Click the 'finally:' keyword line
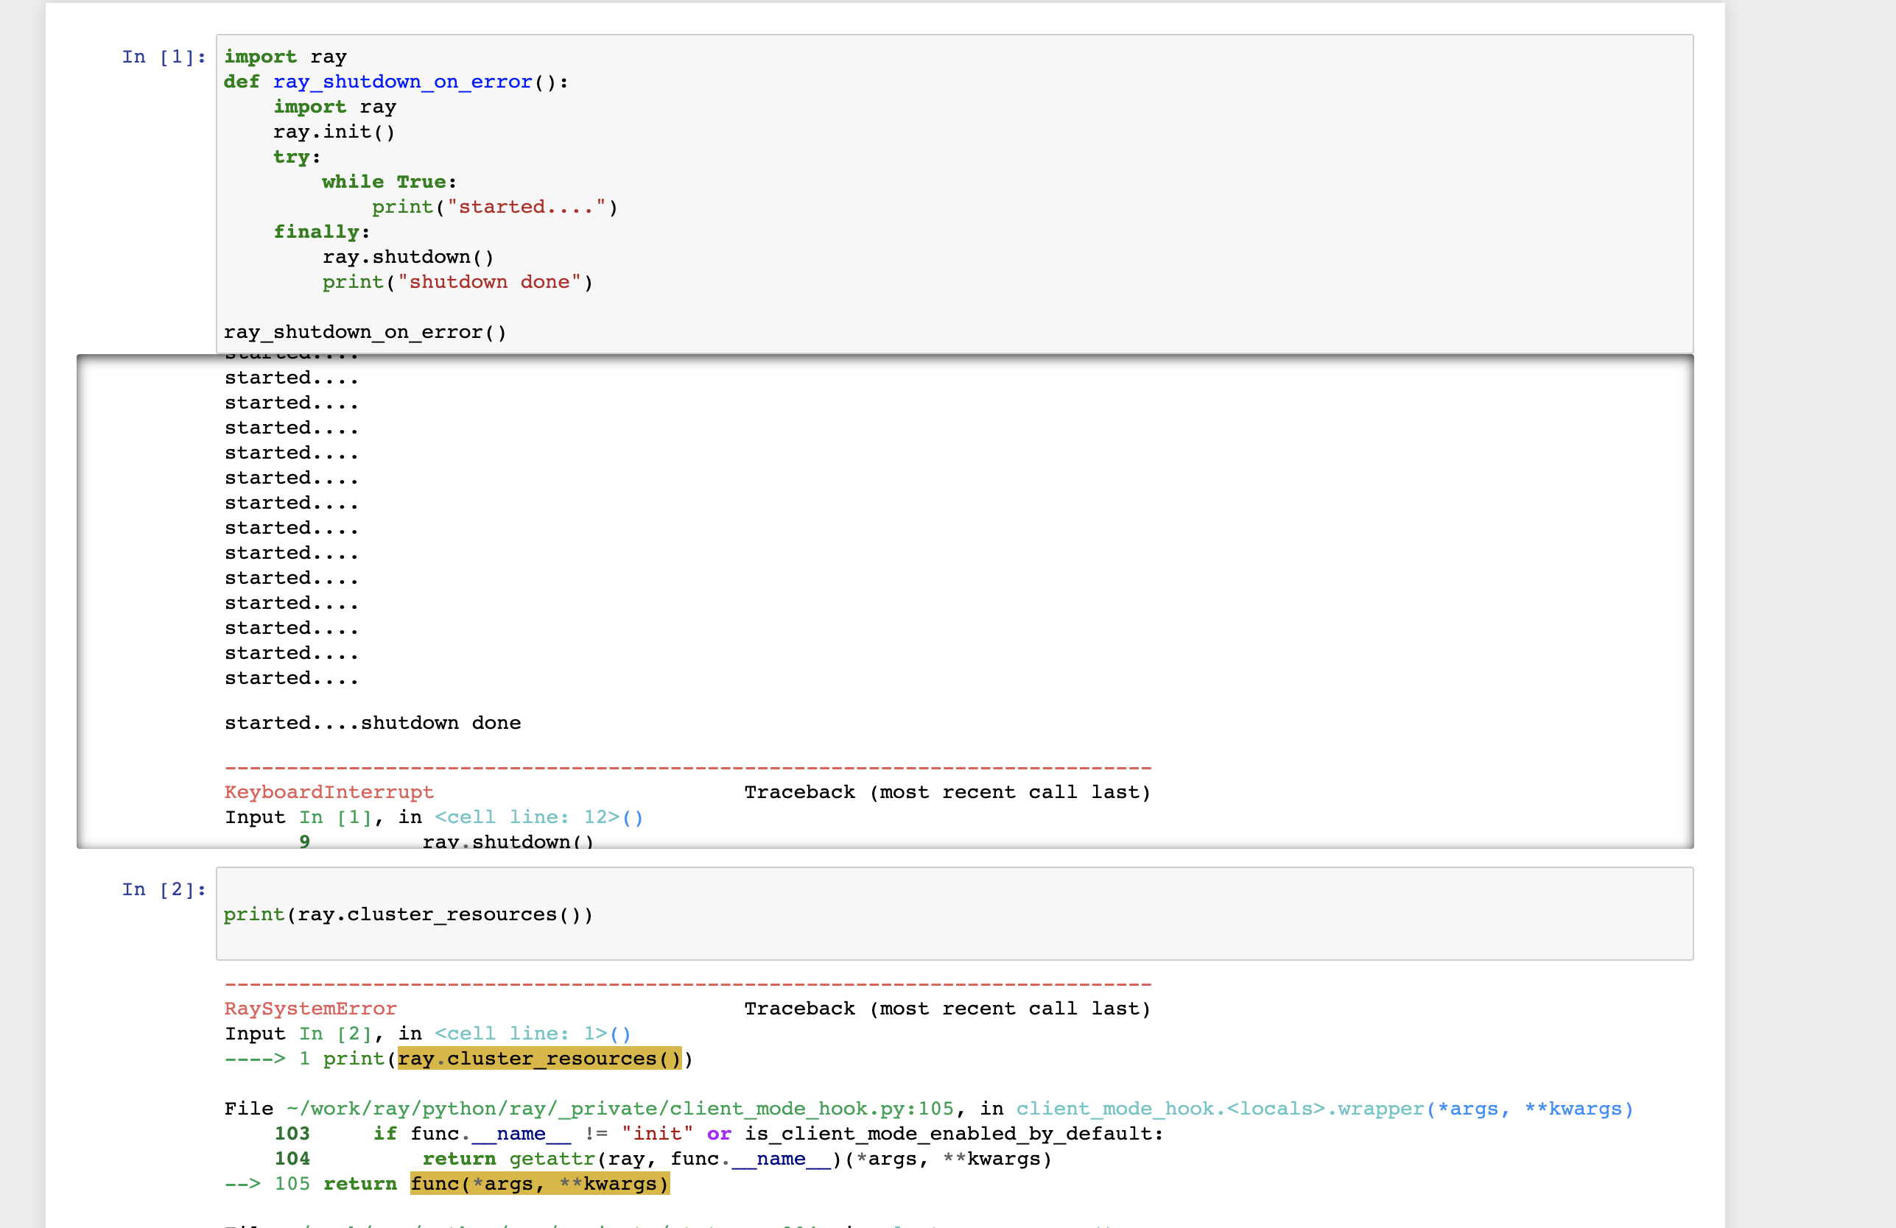 coord(322,232)
